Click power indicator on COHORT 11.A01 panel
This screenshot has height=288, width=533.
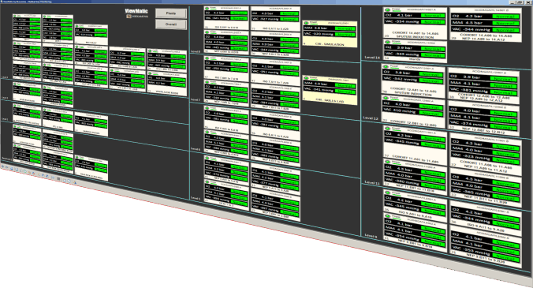(387, 129)
